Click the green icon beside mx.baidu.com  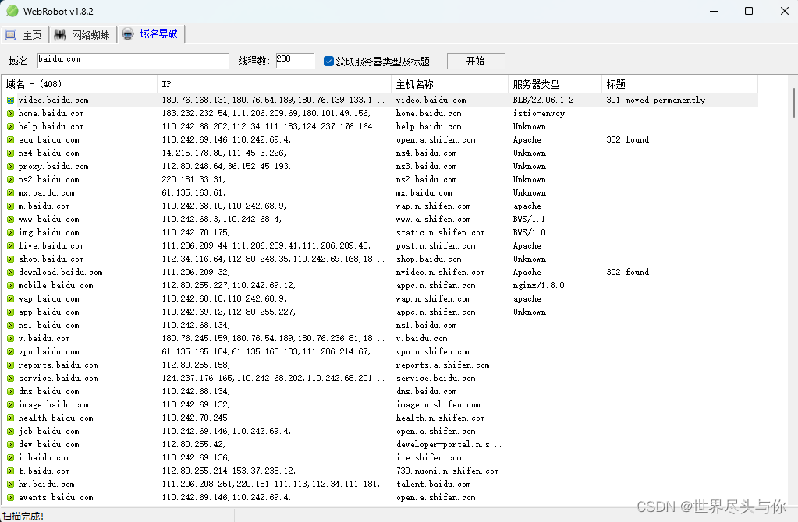(x=10, y=192)
